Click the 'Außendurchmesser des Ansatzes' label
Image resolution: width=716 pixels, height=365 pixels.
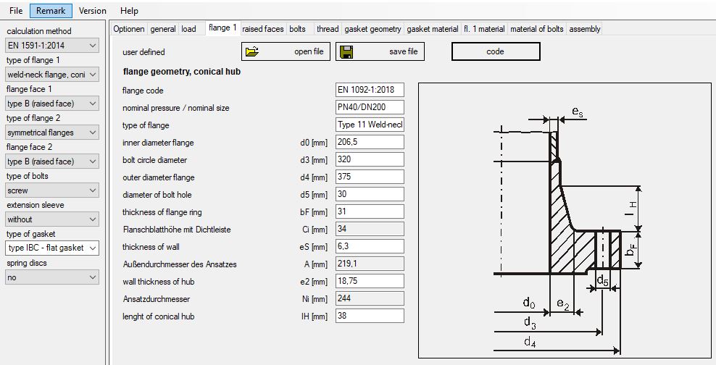180,264
